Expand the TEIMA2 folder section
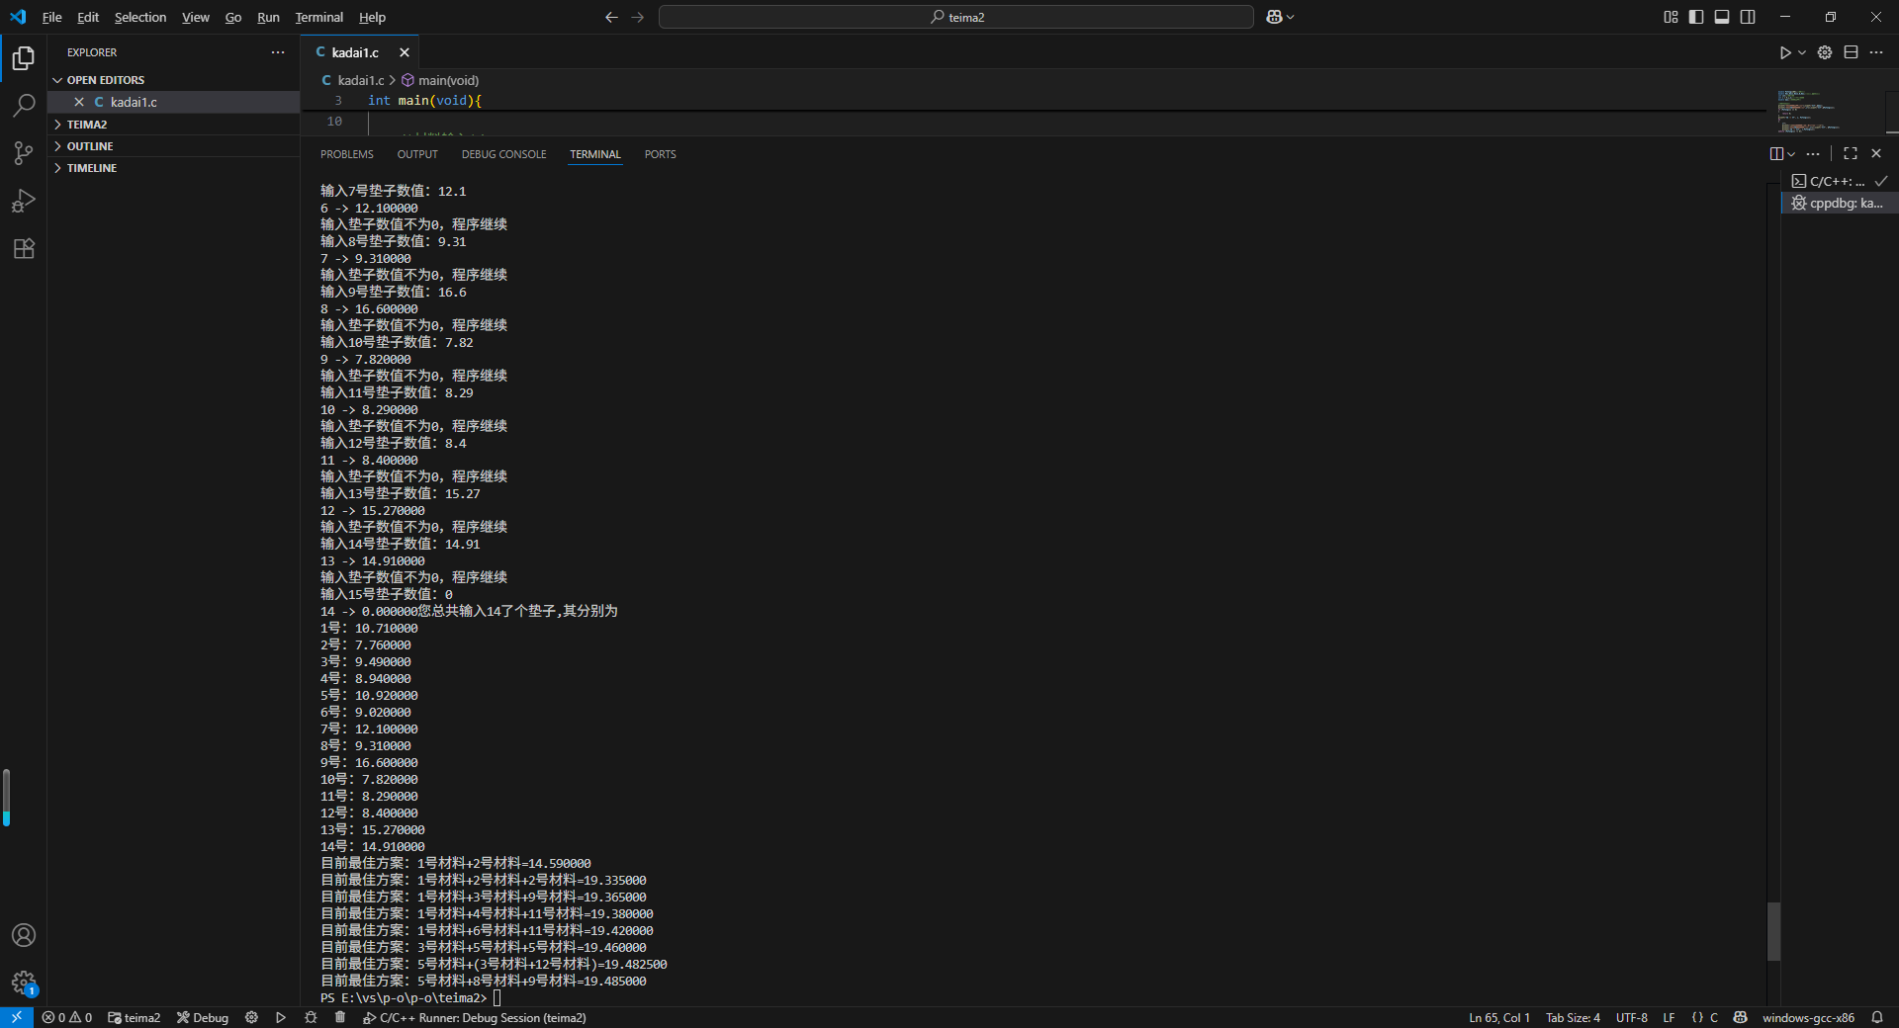This screenshot has height=1028, width=1899. click(87, 125)
